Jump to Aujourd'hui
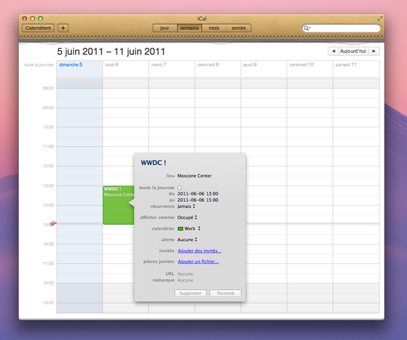 353,51
